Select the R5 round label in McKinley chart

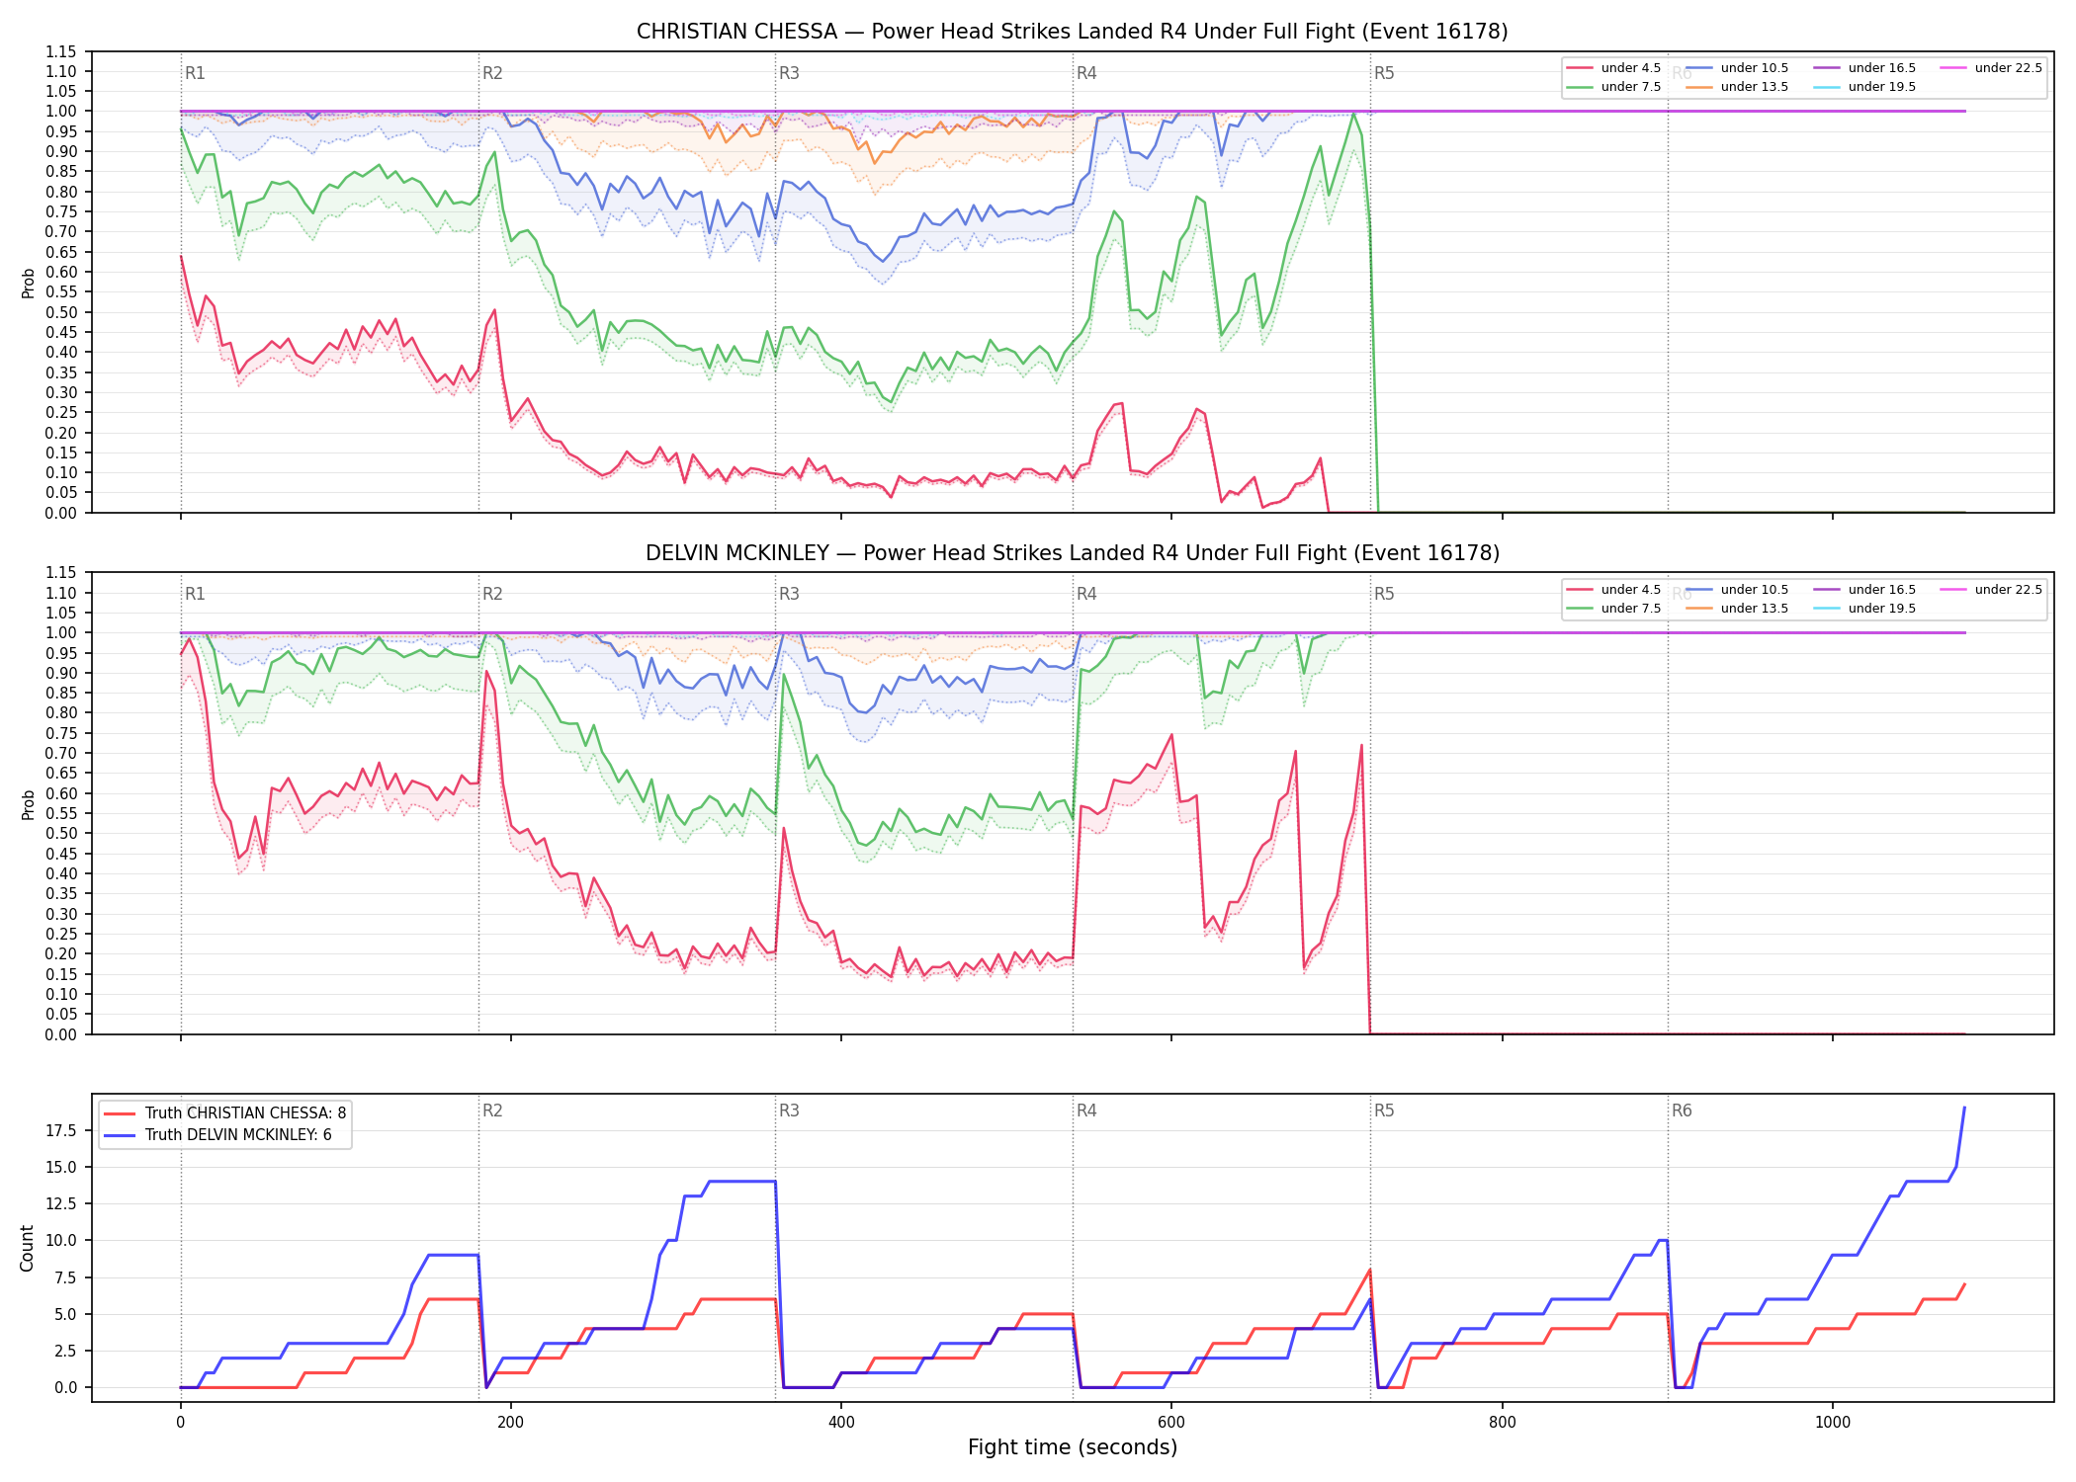1384,594
